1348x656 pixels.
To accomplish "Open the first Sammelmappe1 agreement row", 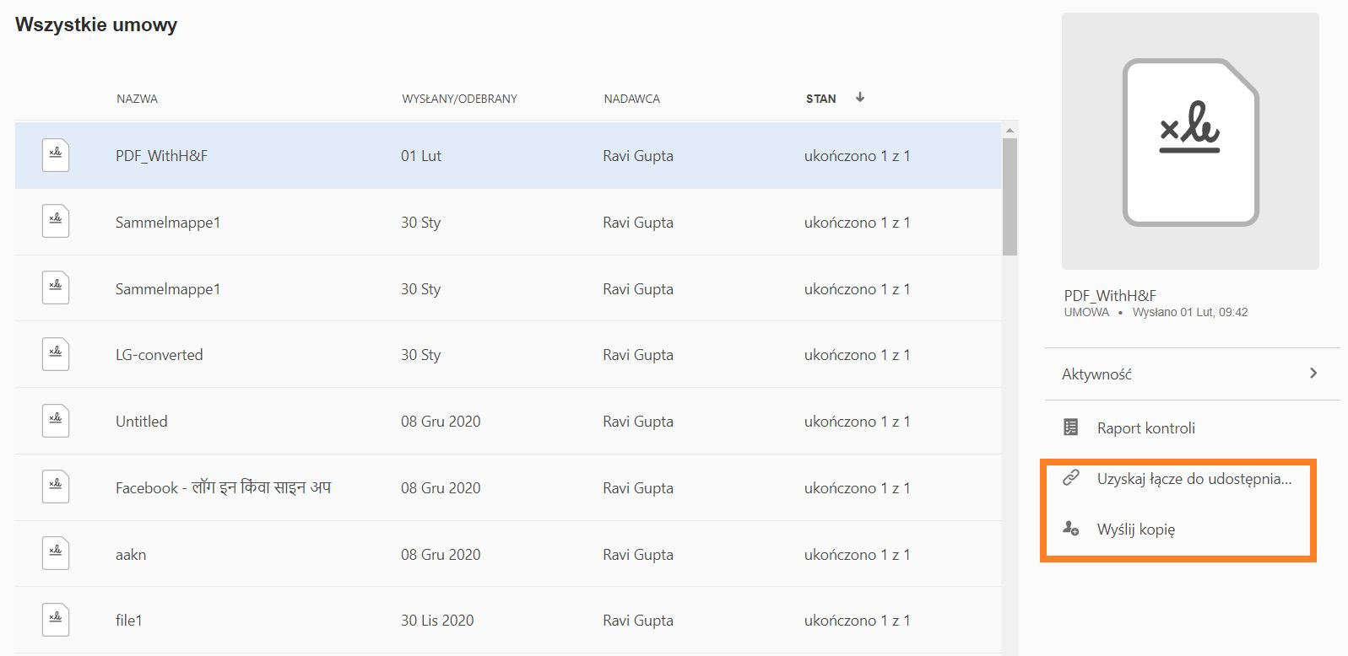I will point(168,223).
